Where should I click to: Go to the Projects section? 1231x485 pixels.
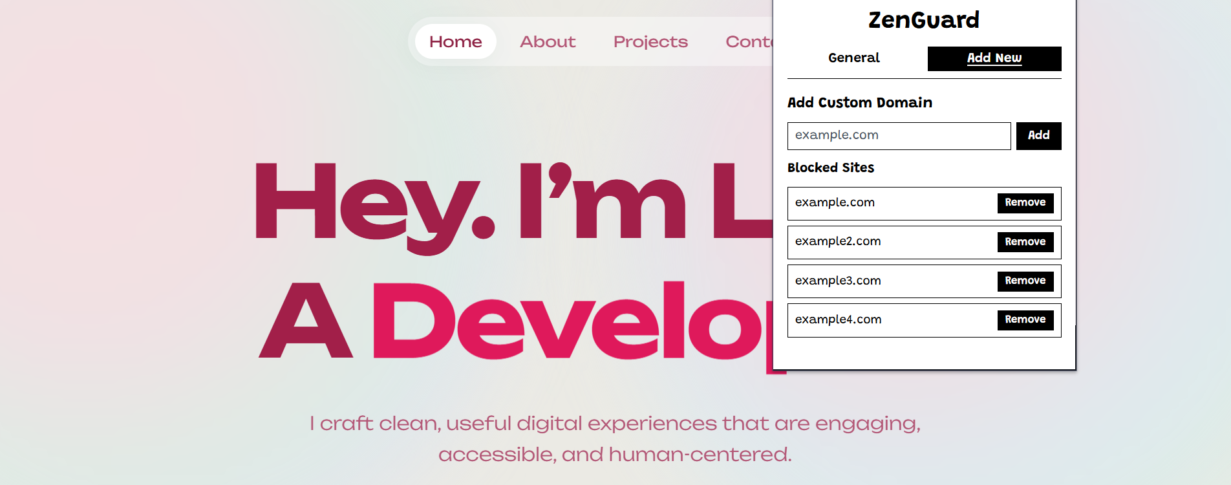tap(650, 41)
